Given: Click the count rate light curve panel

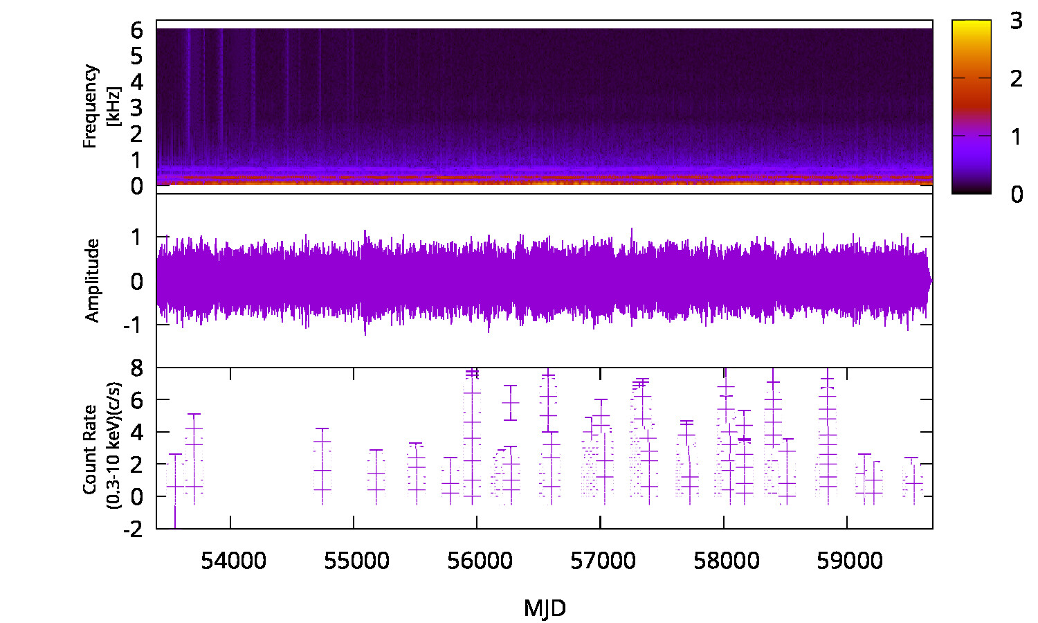Looking at the screenshot, I should [x=545, y=448].
